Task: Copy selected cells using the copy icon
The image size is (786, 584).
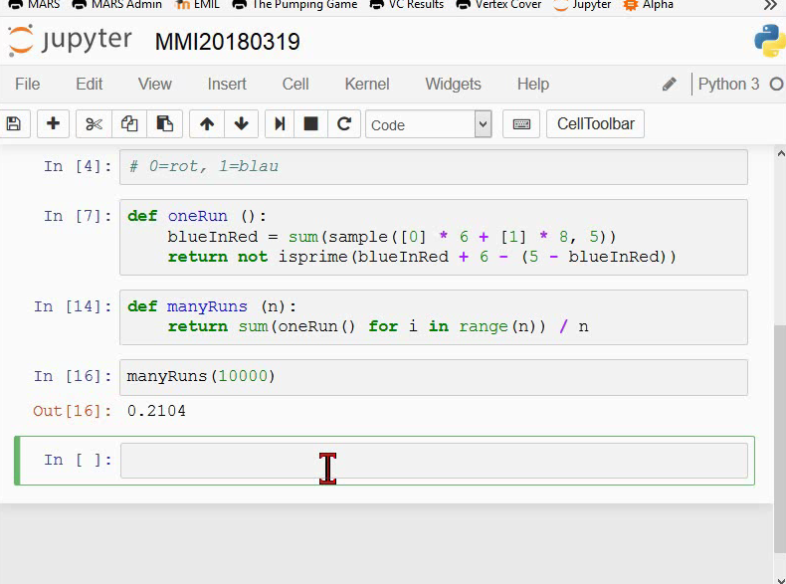Action: tap(129, 123)
